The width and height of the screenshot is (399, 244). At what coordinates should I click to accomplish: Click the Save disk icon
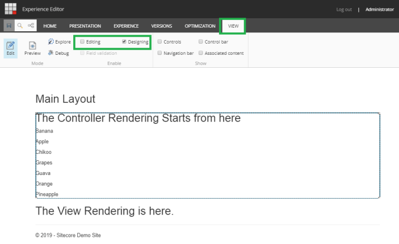point(9,26)
